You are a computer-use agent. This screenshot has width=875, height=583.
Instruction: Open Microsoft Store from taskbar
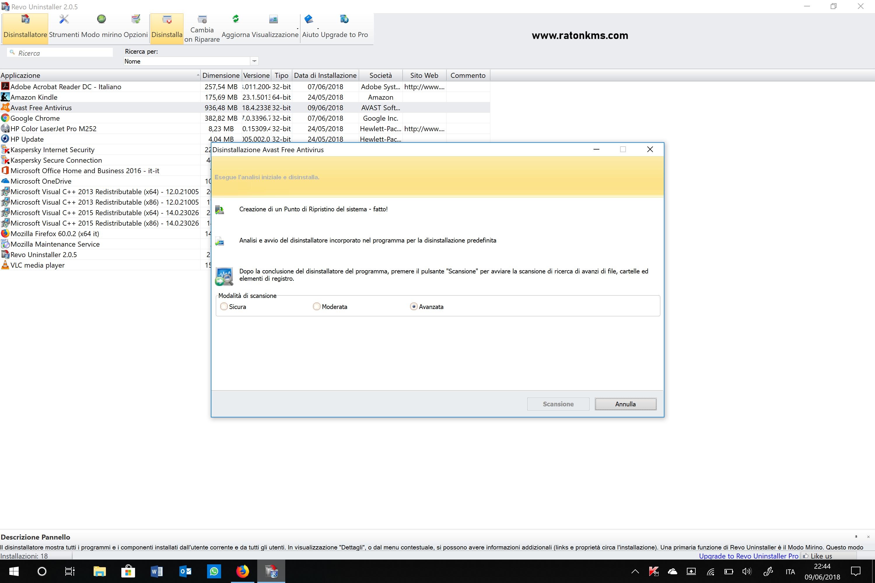128,571
